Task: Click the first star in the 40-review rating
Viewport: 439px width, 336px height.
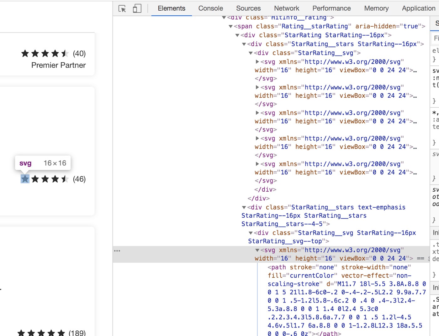Action: [25, 54]
